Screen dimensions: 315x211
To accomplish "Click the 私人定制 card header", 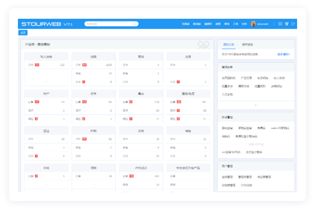I will pyautogui.click(x=46, y=57).
